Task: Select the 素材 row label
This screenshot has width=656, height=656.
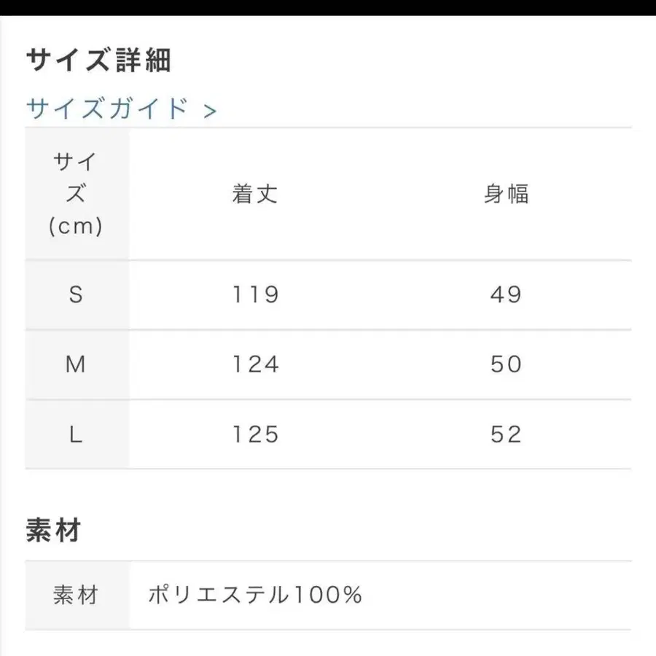Action: tap(77, 596)
